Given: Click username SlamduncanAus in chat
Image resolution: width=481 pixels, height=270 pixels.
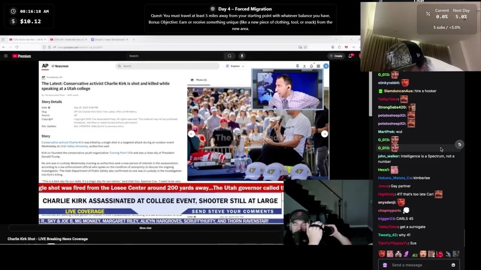Looking at the screenshot, I should [x=398, y=91].
